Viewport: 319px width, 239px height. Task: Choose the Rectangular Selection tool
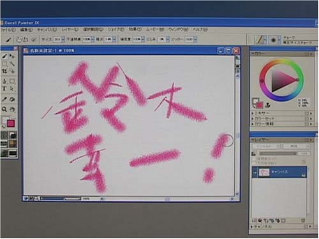coord(4,64)
